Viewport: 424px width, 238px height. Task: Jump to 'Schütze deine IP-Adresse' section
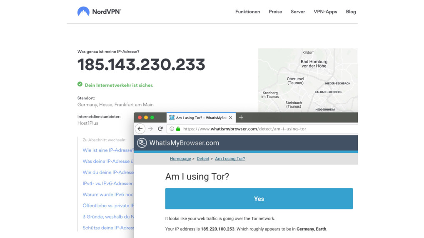click(108, 228)
